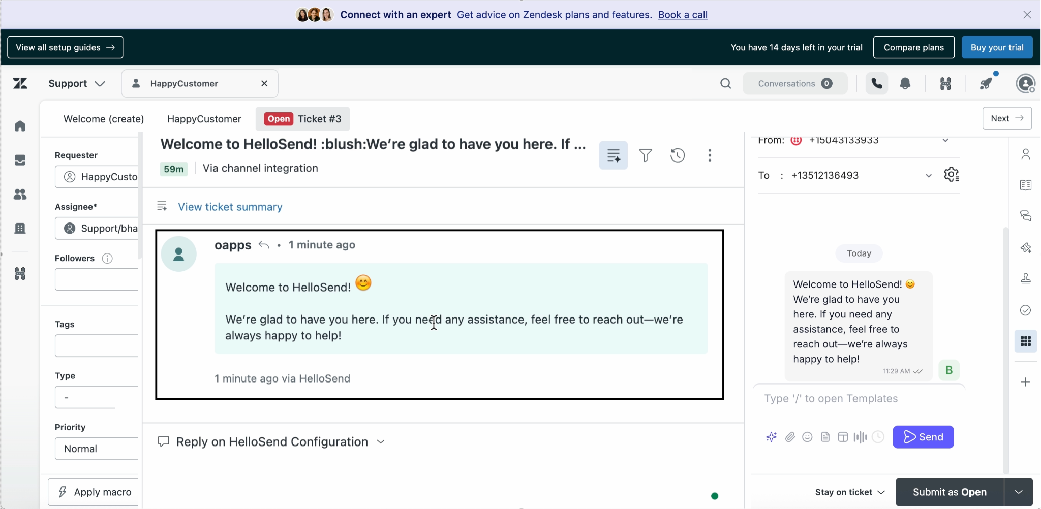1041x509 pixels.
Task: Open the notifications bell icon
Action: pyautogui.click(x=905, y=83)
